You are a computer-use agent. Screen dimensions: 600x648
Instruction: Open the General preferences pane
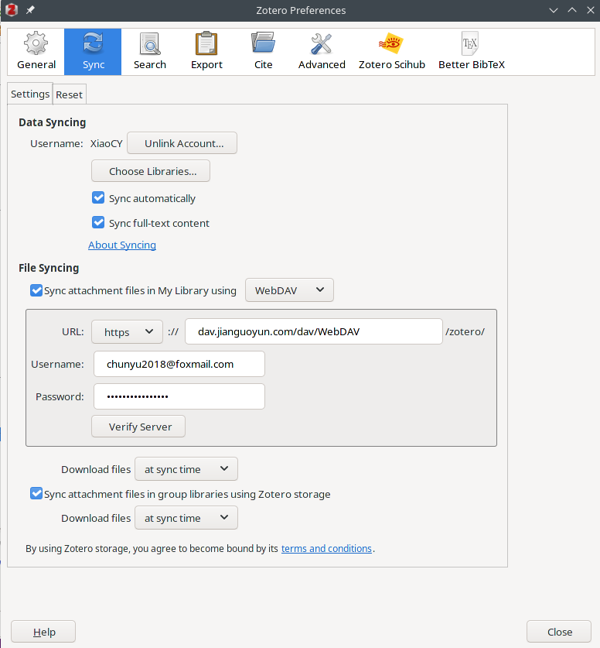[x=36, y=52]
